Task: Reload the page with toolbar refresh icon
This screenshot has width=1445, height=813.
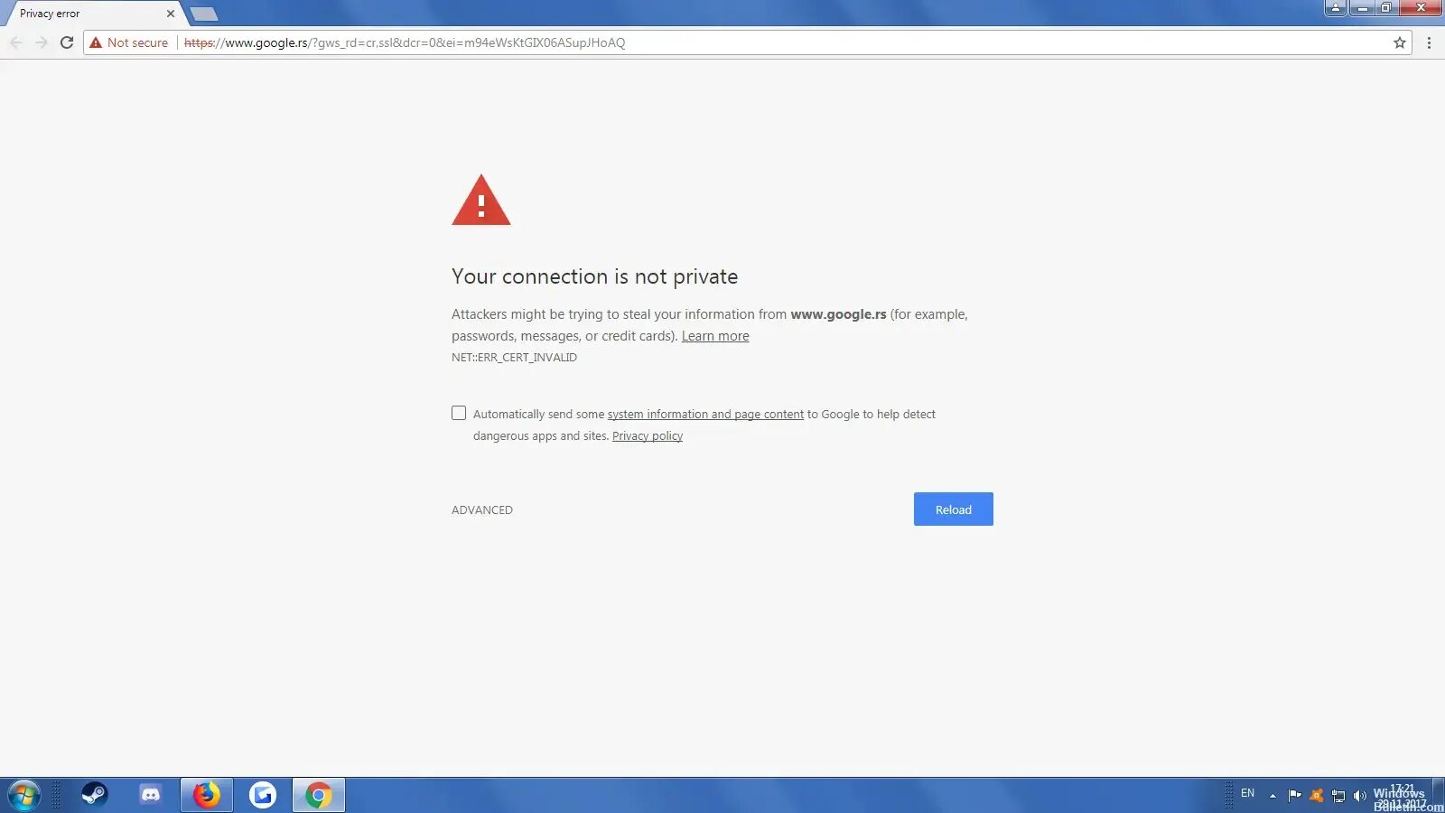Action: coord(67,42)
